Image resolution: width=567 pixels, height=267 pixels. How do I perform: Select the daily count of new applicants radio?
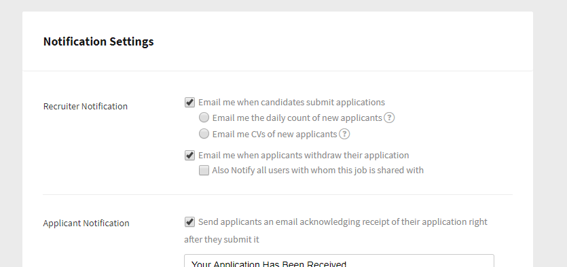[204, 118]
